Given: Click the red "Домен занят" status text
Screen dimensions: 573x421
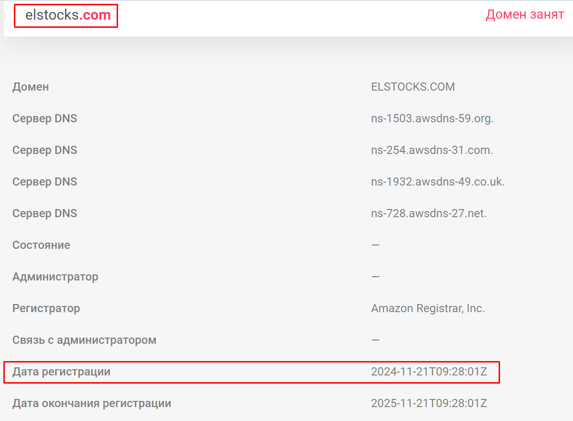Looking at the screenshot, I should (525, 14).
